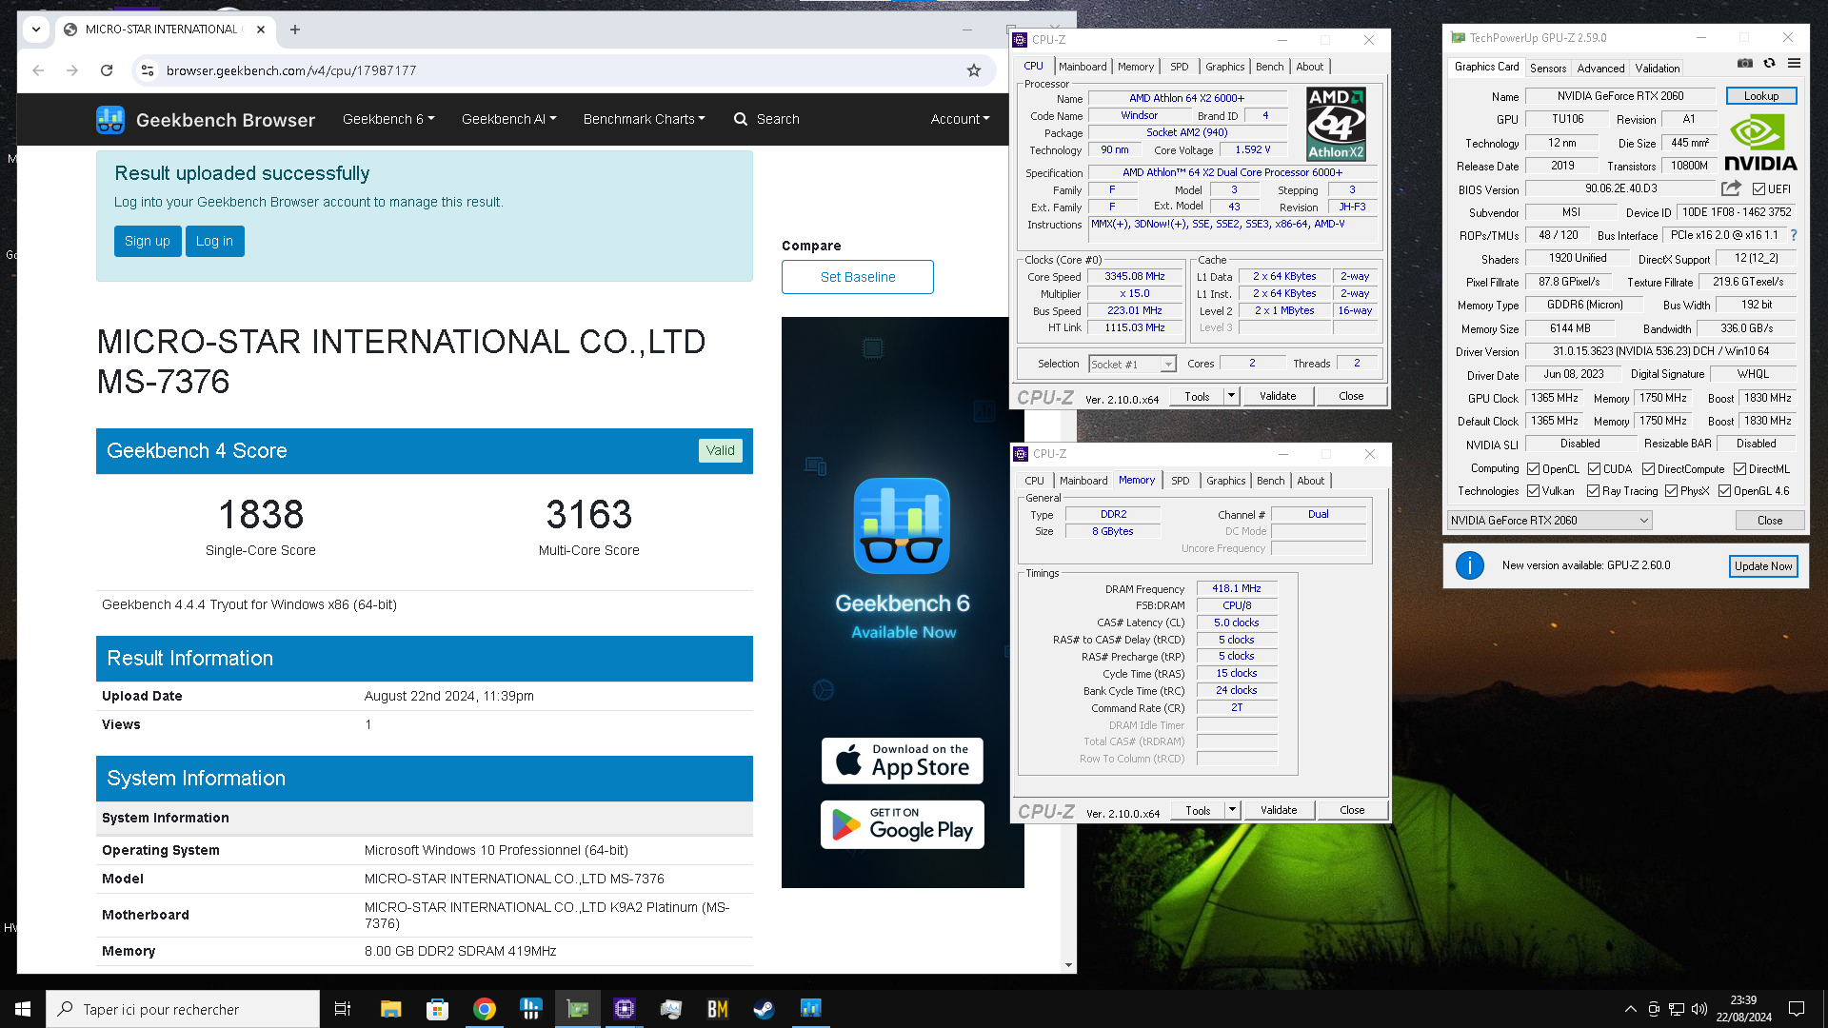Viewport: 1828px width, 1028px height.
Task: Switch to Validation tab in GPU-Z
Action: [x=1657, y=68]
